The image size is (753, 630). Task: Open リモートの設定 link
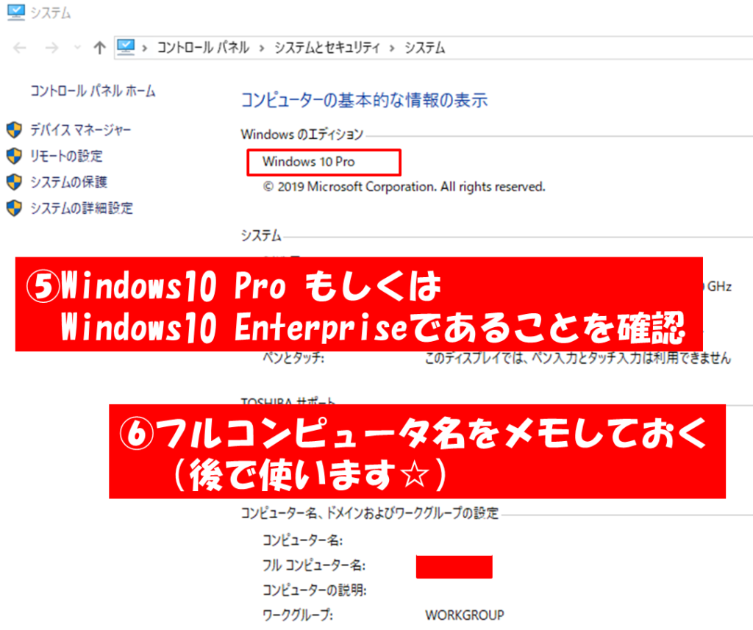[x=67, y=156]
